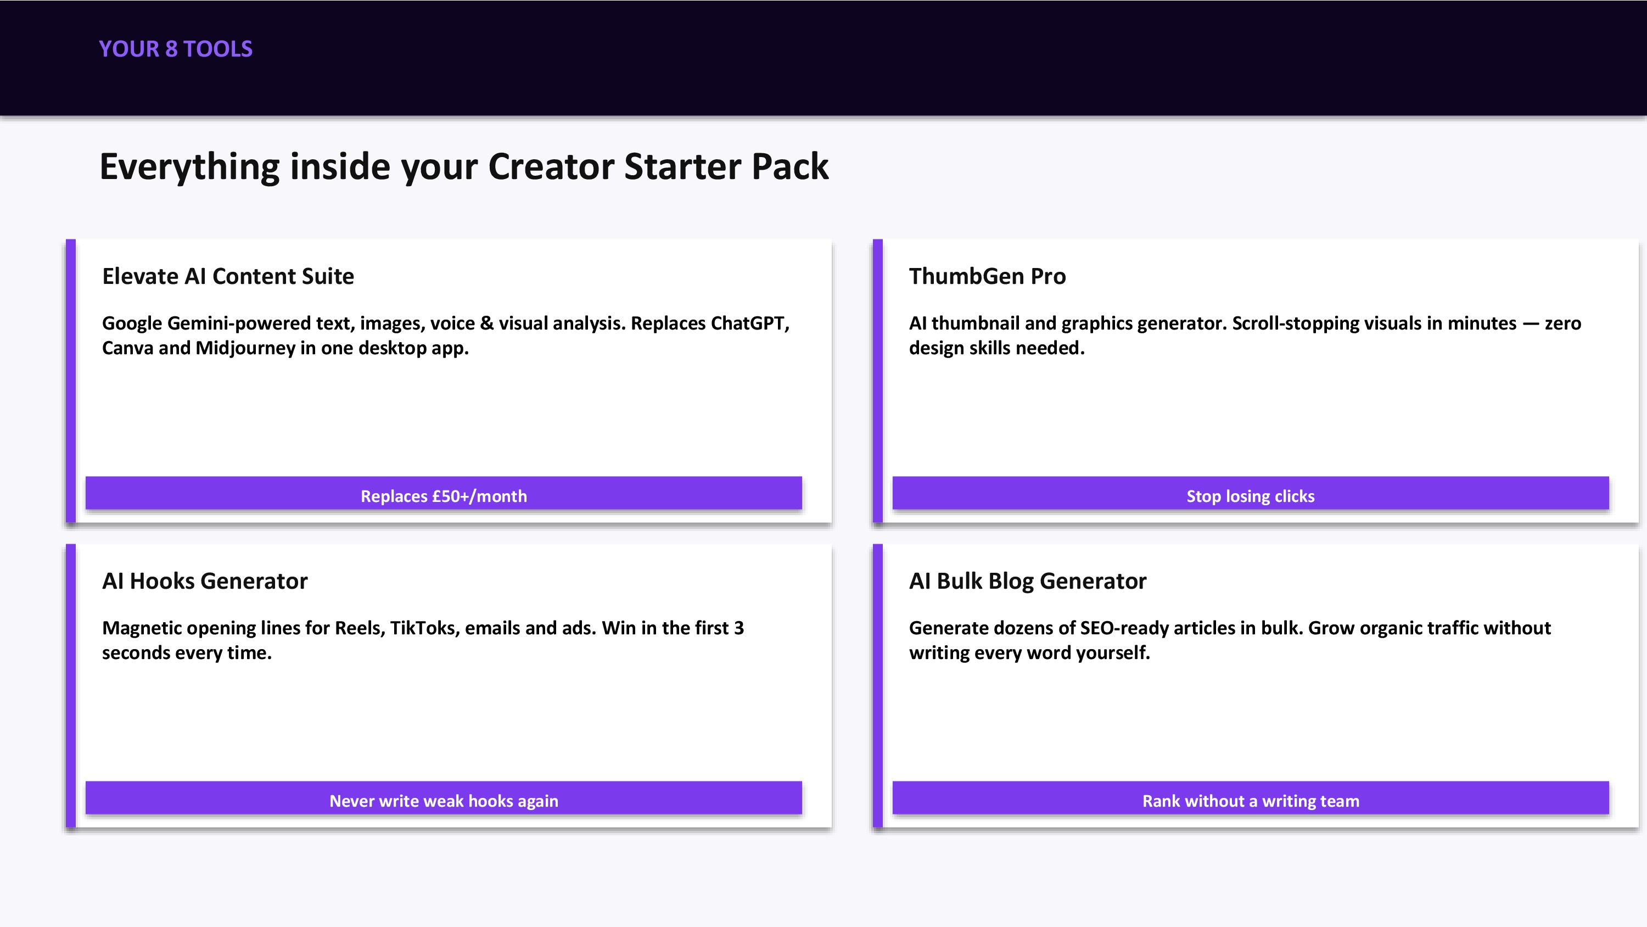Image resolution: width=1647 pixels, height=927 pixels.
Task: Click the 'Stop losing clicks' banner
Action: pyautogui.click(x=1251, y=493)
